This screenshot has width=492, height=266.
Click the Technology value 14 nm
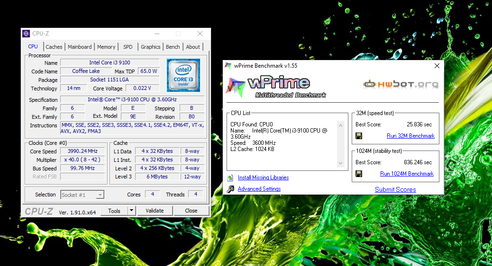(73, 88)
